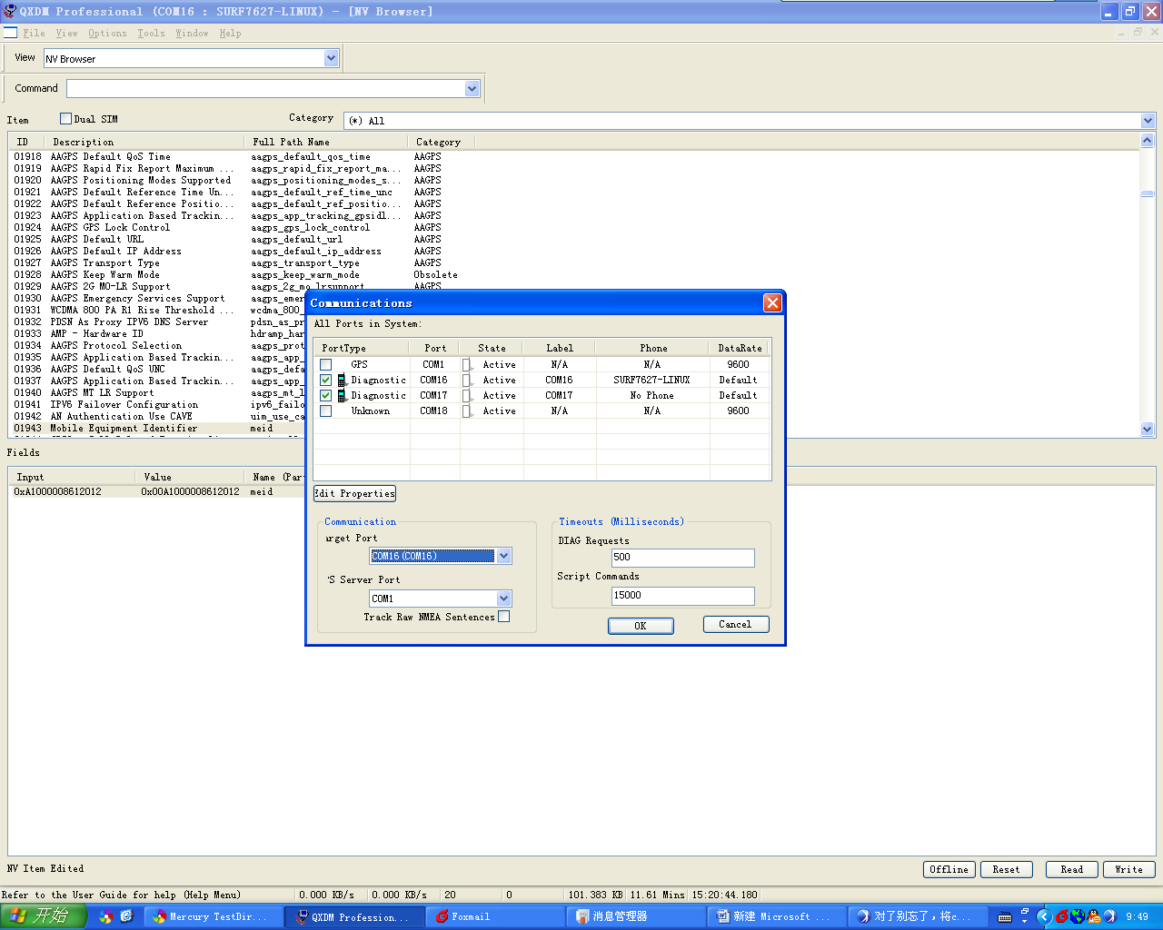Open the Tools menu
1163x930 pixels.
(x=151, y=34)
